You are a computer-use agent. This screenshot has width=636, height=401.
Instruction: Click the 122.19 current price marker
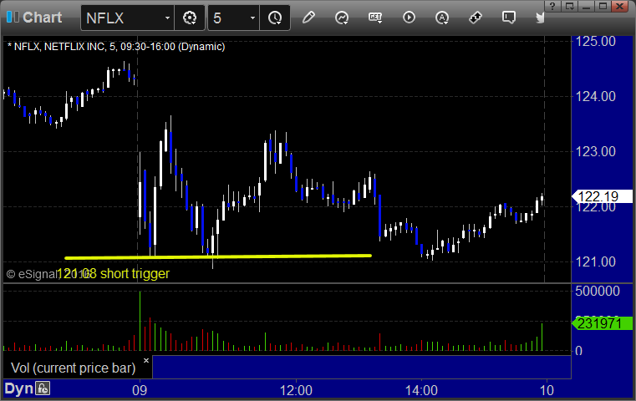[602, 196]
